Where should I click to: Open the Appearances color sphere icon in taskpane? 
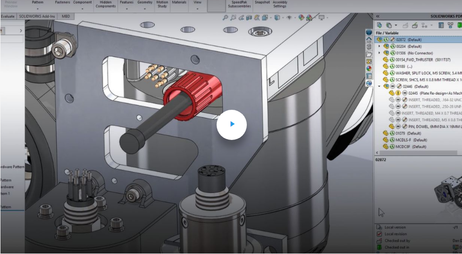(x=369, y=68)
